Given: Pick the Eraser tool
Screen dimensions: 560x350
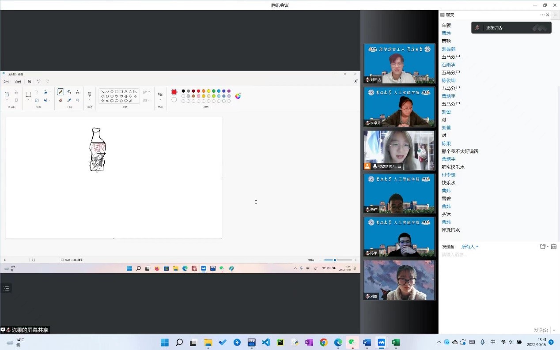Looking at the screenshot, I should click(61, 100).
